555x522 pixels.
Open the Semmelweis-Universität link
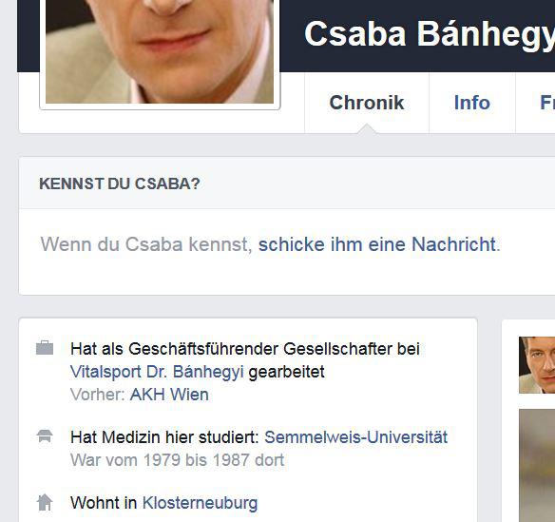355,437
